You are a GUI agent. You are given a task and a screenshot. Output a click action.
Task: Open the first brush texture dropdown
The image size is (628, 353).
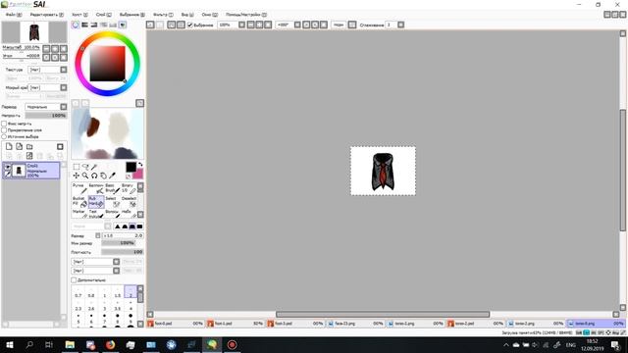[116, 262]
